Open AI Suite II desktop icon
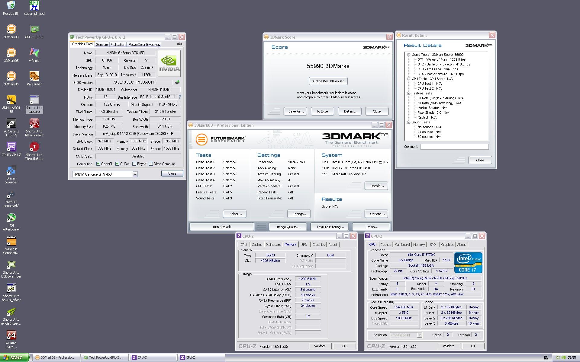The image size is (580, 362). tap(11, 128)
